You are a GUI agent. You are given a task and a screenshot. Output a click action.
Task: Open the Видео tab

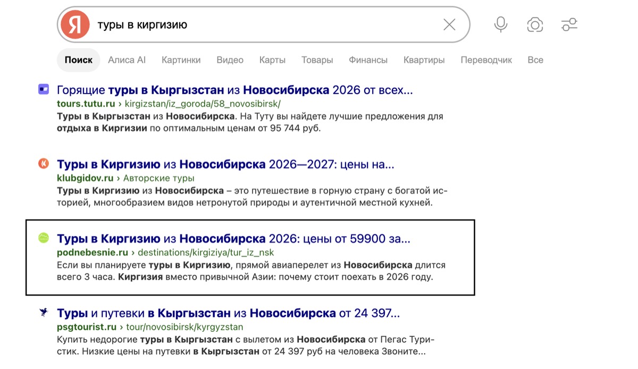[230, 60]
